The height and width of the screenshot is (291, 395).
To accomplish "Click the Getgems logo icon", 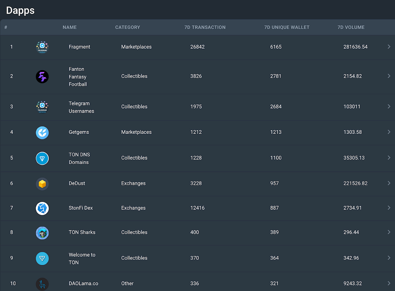I will [42, 133].
